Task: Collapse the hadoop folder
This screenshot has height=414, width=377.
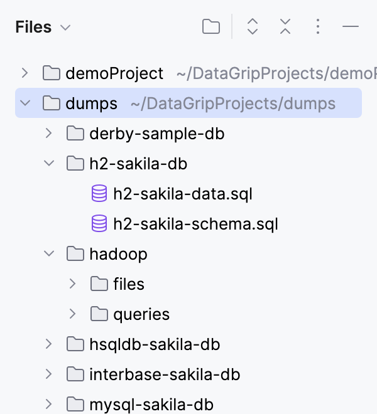Action: pyautogui.click(x=49, y=254)
